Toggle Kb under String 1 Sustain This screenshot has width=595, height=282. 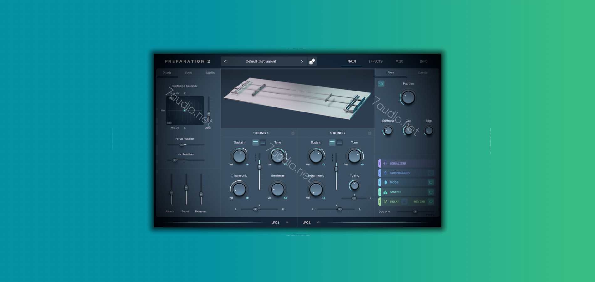[247, 164]
